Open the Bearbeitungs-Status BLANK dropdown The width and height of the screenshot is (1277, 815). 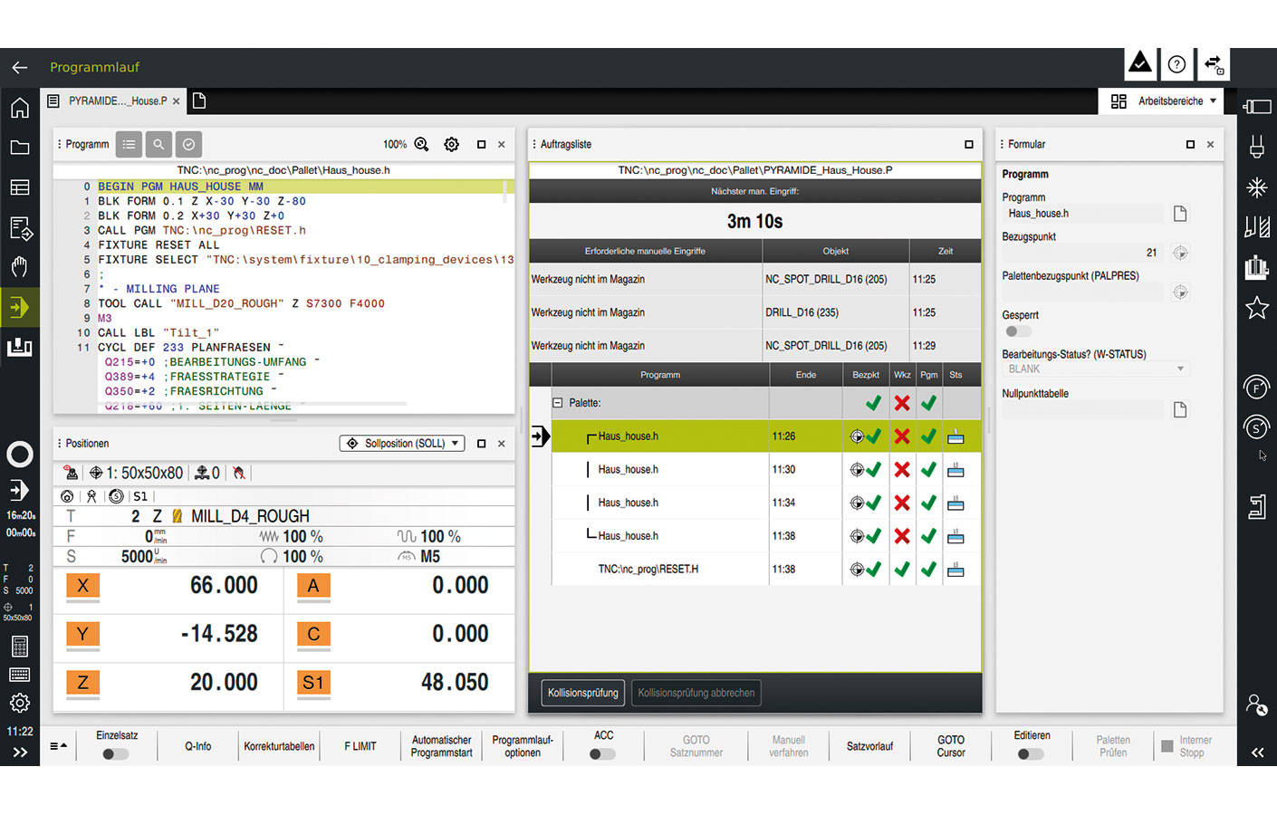1096,369
